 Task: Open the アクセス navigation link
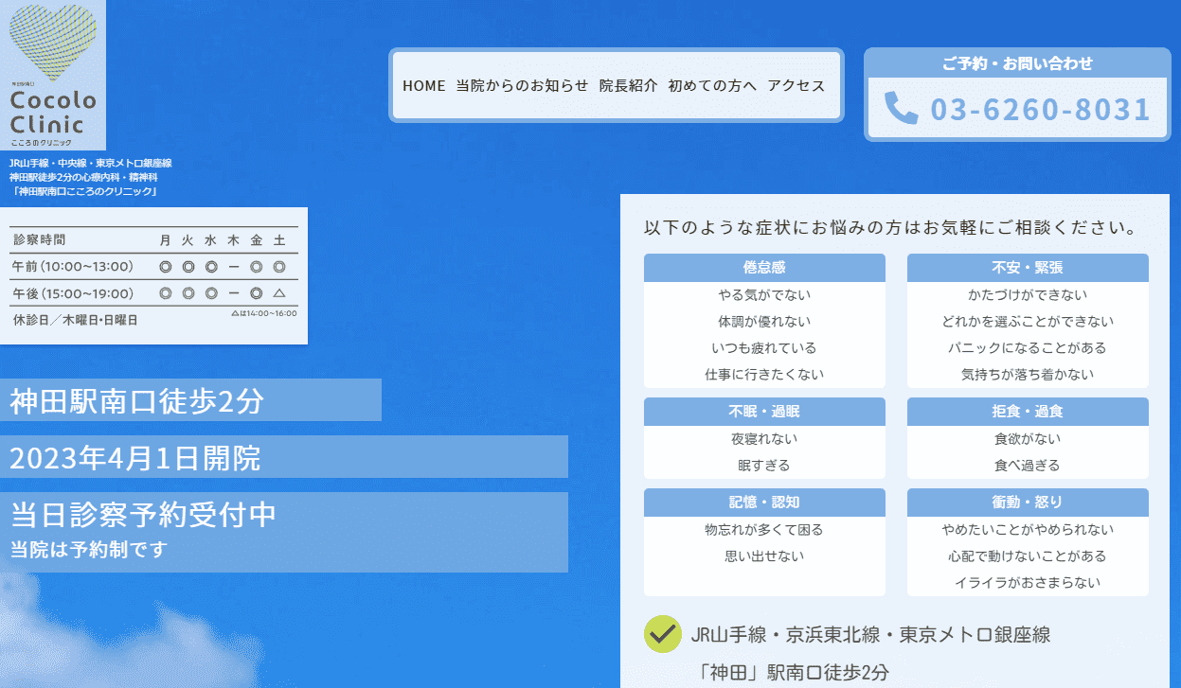click(796, 85)
